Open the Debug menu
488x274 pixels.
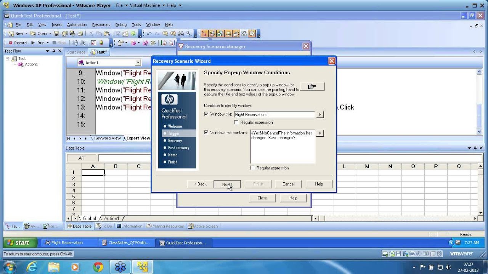tap(121, 25)
